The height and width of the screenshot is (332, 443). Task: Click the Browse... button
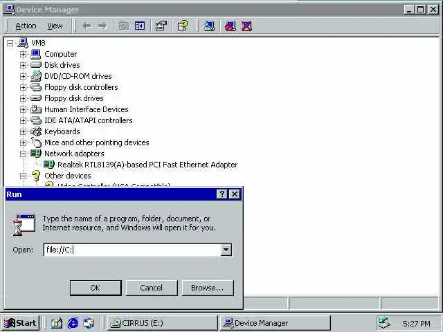pyautogui.click(x=208, y=288)
